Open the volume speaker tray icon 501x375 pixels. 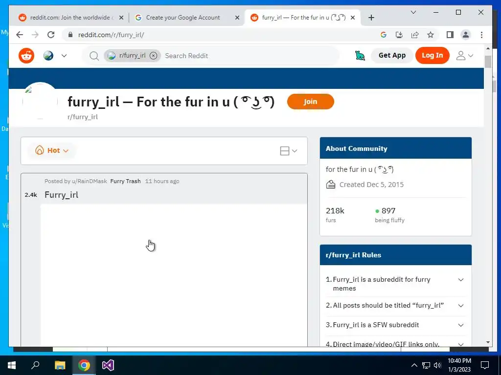(x=437, y=365)
